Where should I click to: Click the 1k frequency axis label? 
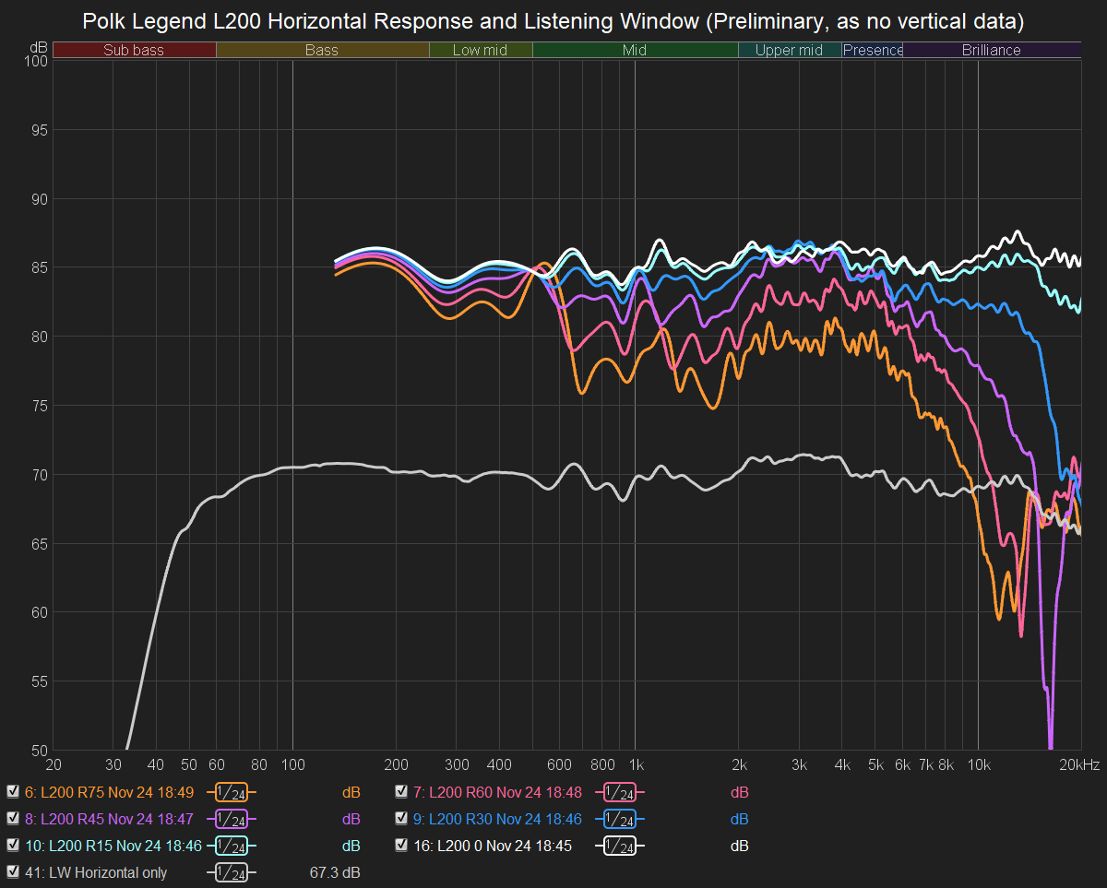tap(635, 764)
